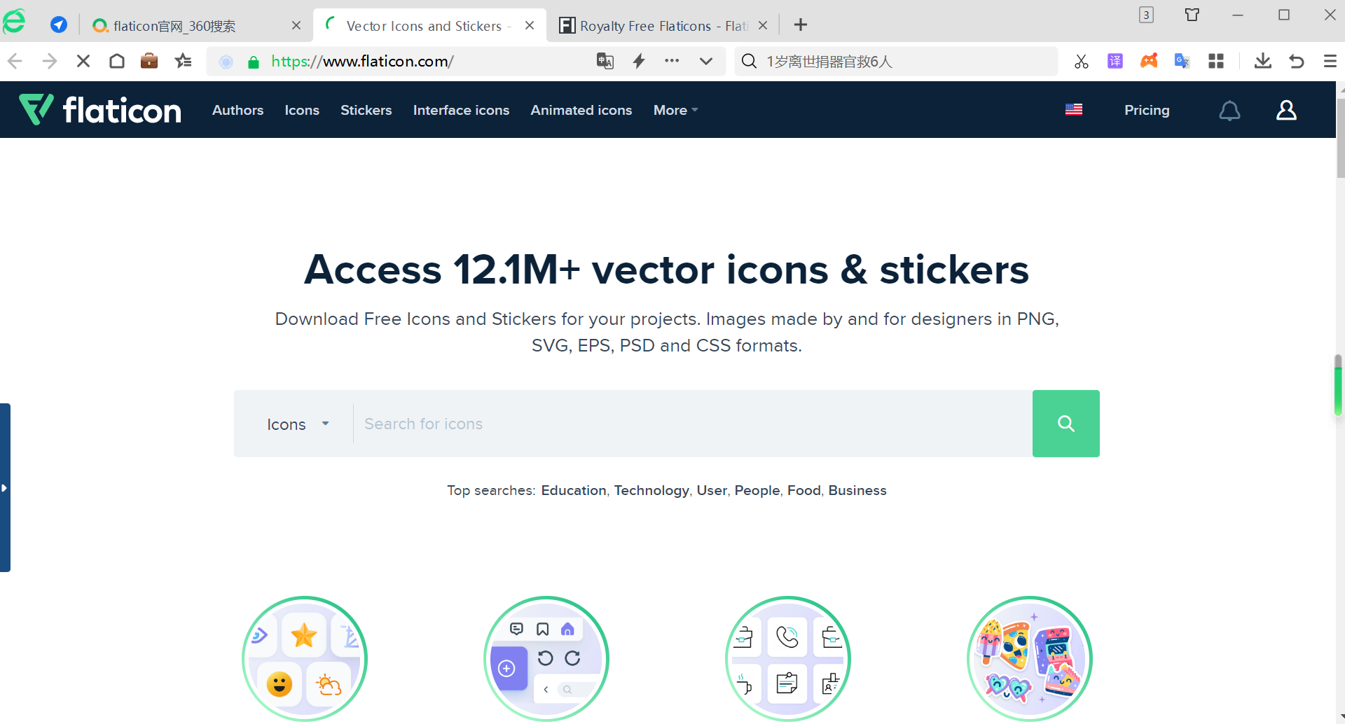This screenshot has height=724, width=1345.
Task: Click the blue telegram-style pinned tab icon
Action: (x=59, y=25)
